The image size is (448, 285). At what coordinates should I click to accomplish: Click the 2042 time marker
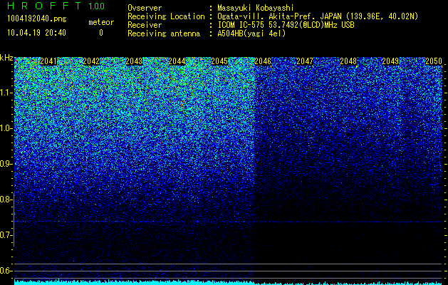coord(91,61)
